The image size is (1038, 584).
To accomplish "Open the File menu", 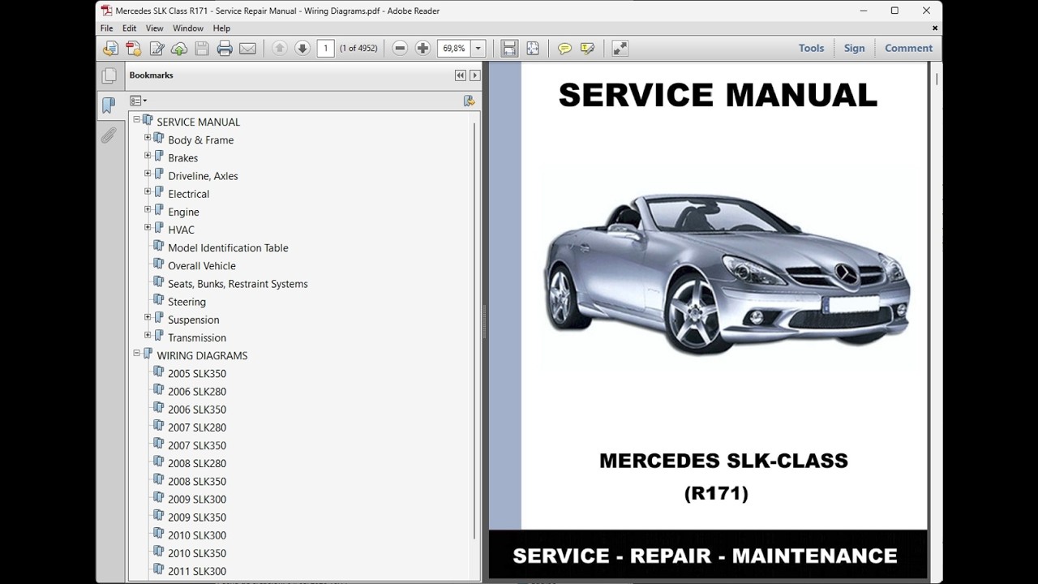I will [107, 28].
